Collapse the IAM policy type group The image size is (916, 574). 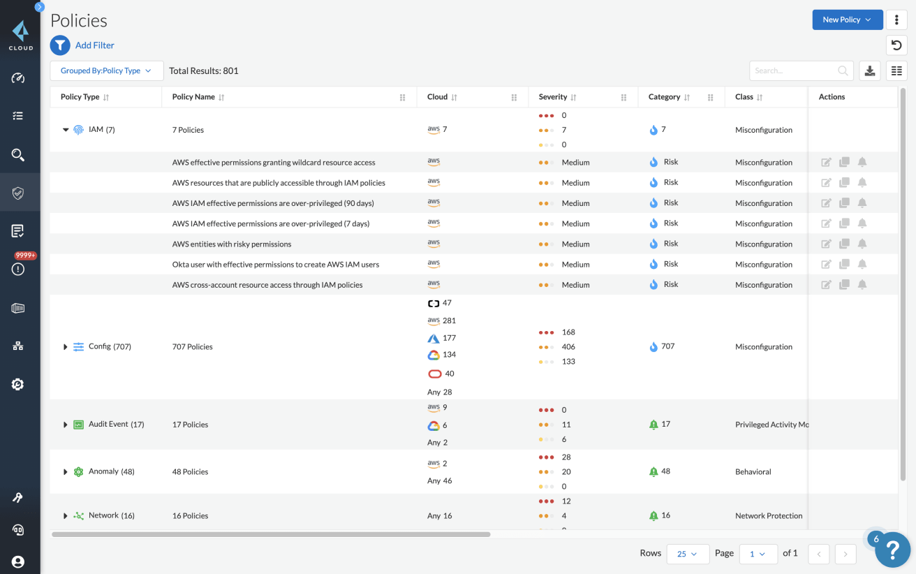click(66, 130)
